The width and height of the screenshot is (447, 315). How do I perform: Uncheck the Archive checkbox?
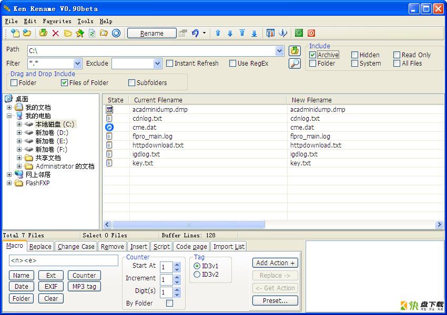point(312,55)
